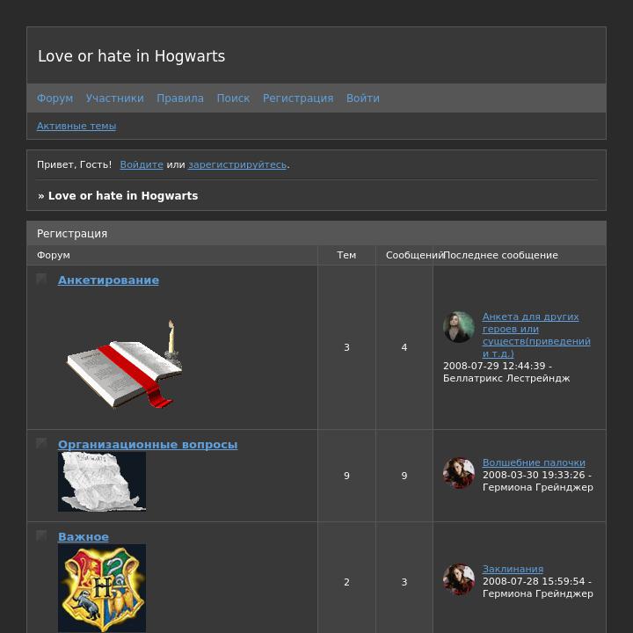Click the Love or hate in Hogwarts page title

[131, 56]
